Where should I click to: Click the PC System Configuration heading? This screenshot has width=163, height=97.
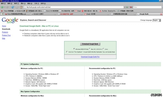tap(30, 64)
